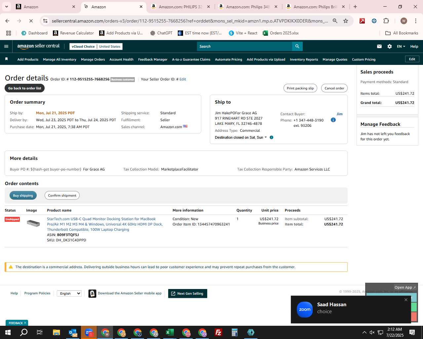Screen dimensions: 423x339
Task: Click the Cancel order button
Action: [334, 88]
